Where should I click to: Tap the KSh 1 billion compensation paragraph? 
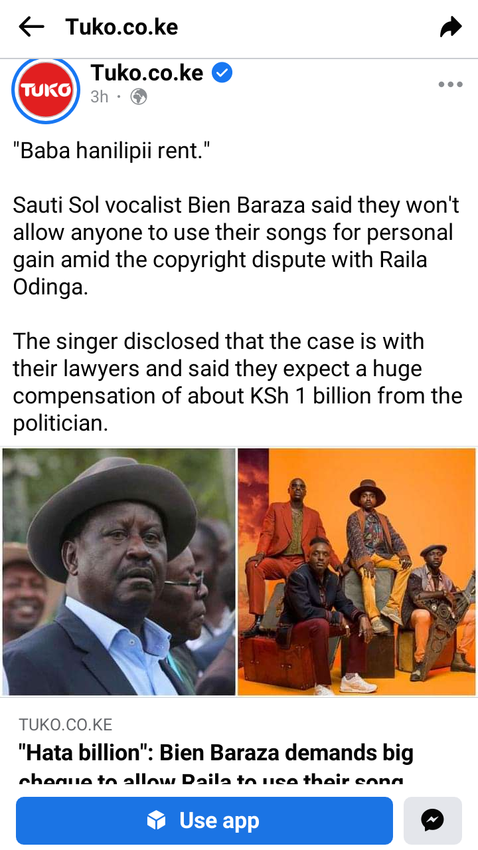click(x=238, y=382)
